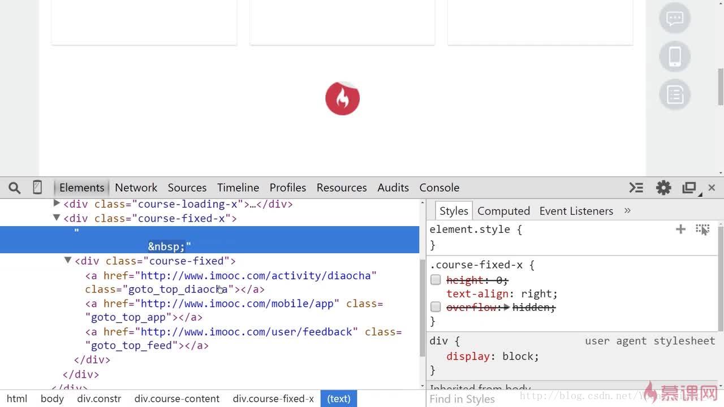This screenshot has width=724, height=407.
Task: Enable the overflow: hidden property checkbox
Action: click(x=436, y=307)
